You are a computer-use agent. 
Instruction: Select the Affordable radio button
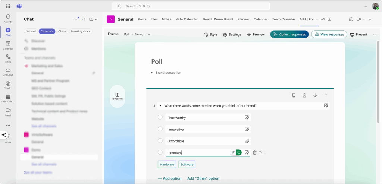pos(160,141)
